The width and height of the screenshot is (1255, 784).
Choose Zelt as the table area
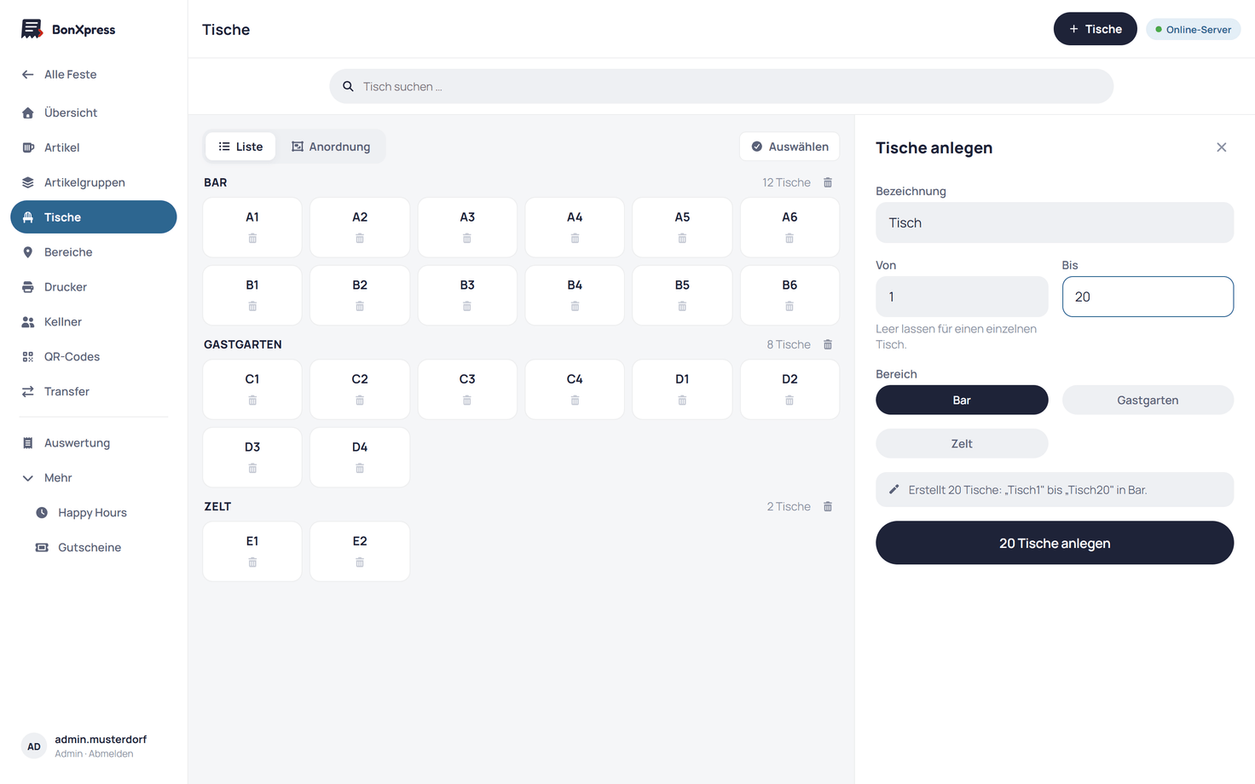(x=962, y=443)
